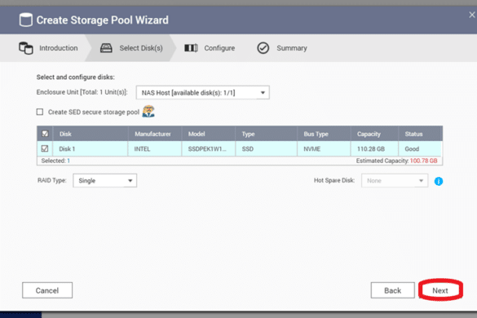Click the Summary checkmark icon
The width and height of the screenshot is (477, 318).
pyautogui.click(x=263, y=48)
